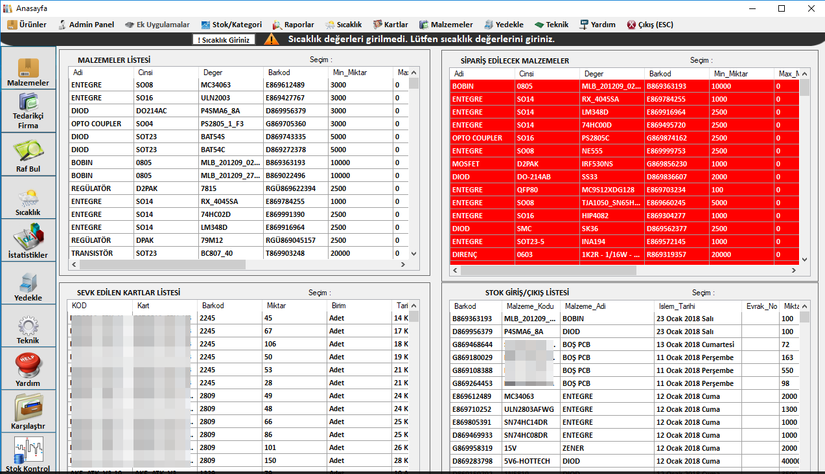
Task: Open the Raporlar menu
Action: click(292, 25)
